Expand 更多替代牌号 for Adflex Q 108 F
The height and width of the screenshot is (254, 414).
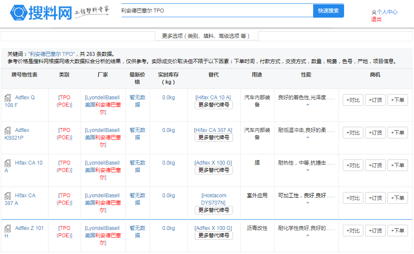coord(214,105)
